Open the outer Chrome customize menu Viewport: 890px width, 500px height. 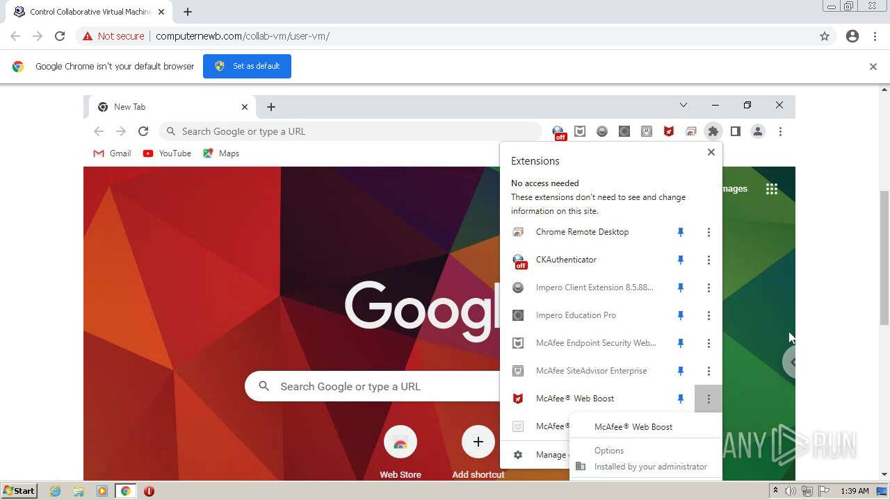tap(875, 36)
